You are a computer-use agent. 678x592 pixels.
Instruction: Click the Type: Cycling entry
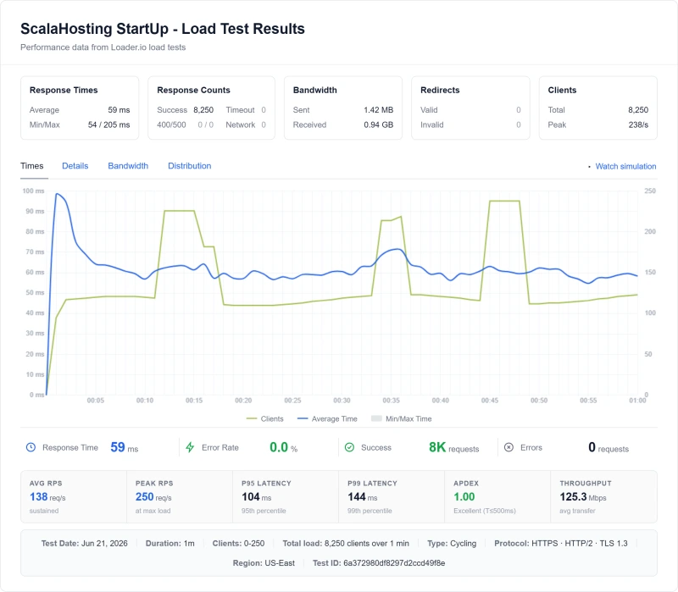pyautogui.click(x=452, y=543)
